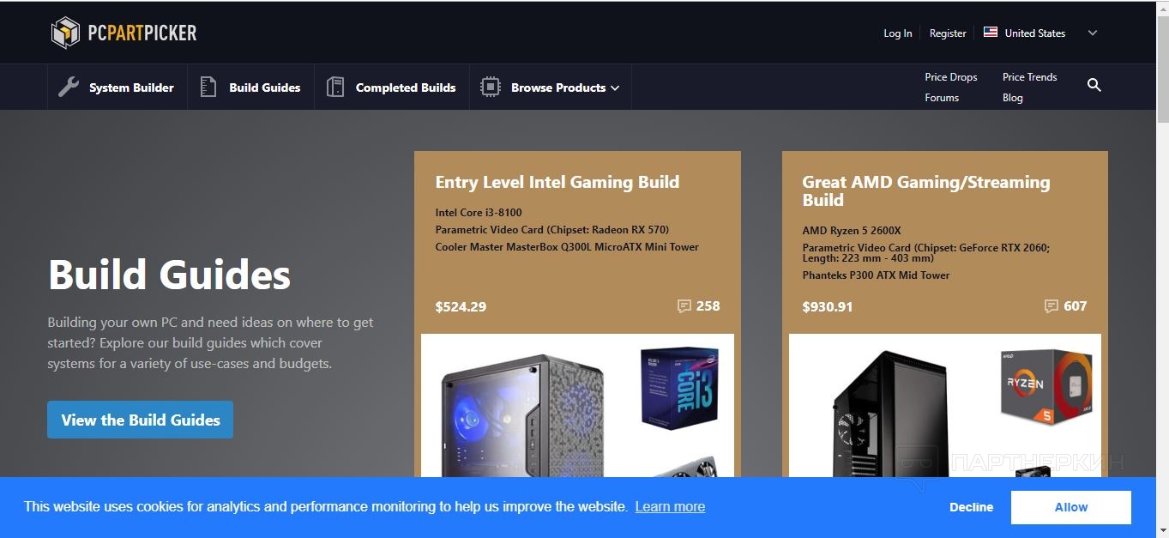Expand the country selector chevron

point(1092,33)
